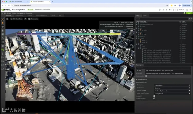Image resolution: width=193 pixels, height=114 pixels.
Task: Open the Stage filter funnel icon
Action: coord(189,19)
